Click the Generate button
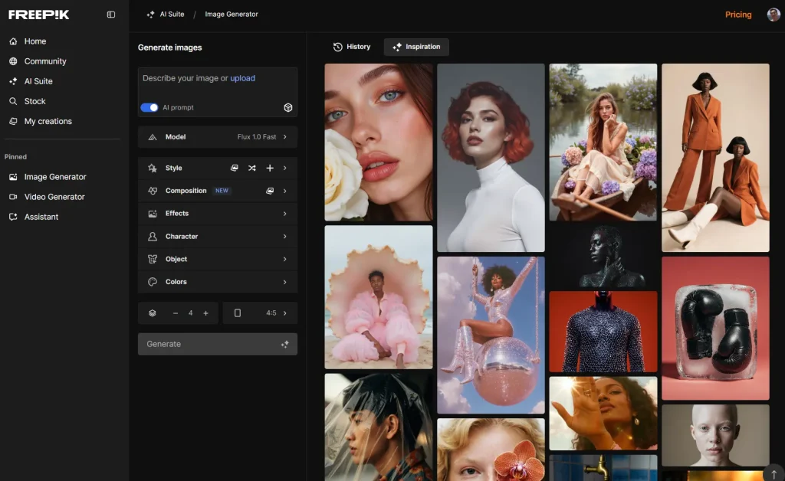Image resolution: width=785 pixels, height=481 pixels. 218,344
